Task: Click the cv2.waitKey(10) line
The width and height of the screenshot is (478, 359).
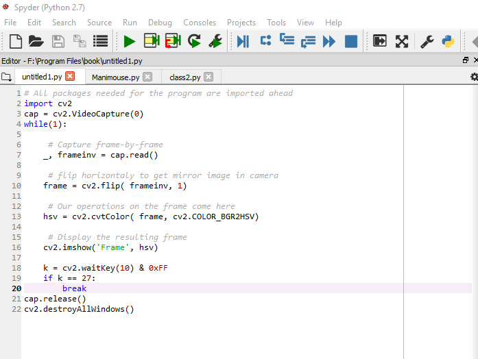Action: coord(106,268)
